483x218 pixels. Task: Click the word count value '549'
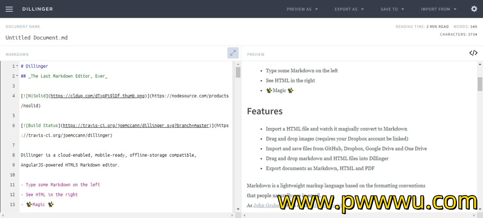[474, 27]
